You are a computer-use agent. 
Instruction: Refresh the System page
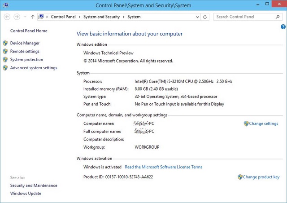pyautogui.click(x=205, y=17)
